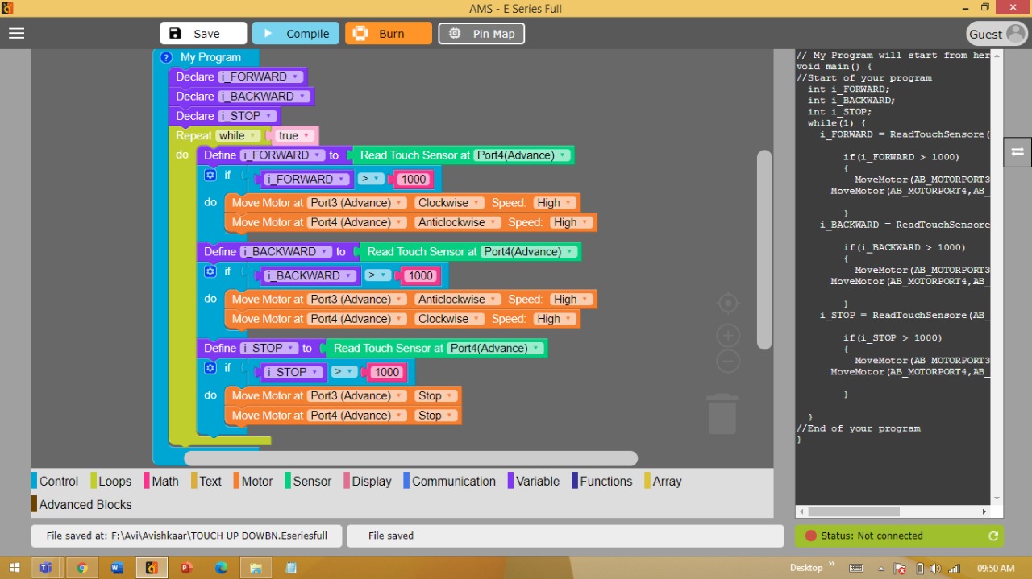Refresh the connection status
The width and height of the screenshot is (1032, 579).
pyautogui.click(x=993, y=536)
